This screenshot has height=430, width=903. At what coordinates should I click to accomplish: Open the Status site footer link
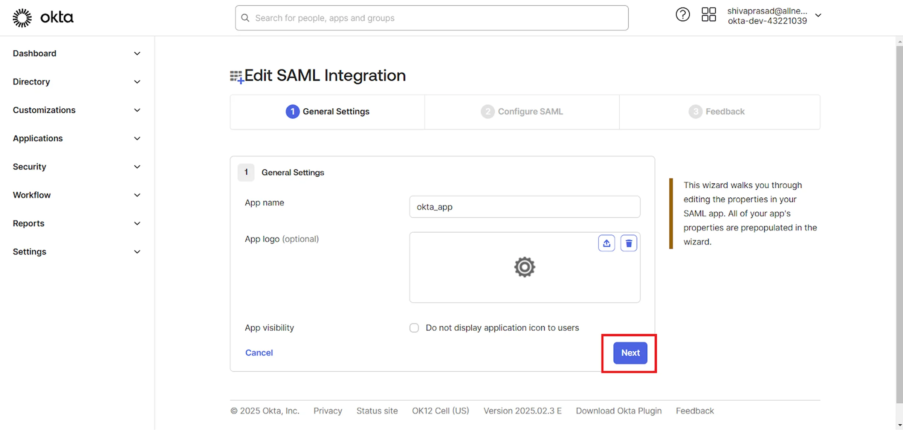(x=377, y=411)
